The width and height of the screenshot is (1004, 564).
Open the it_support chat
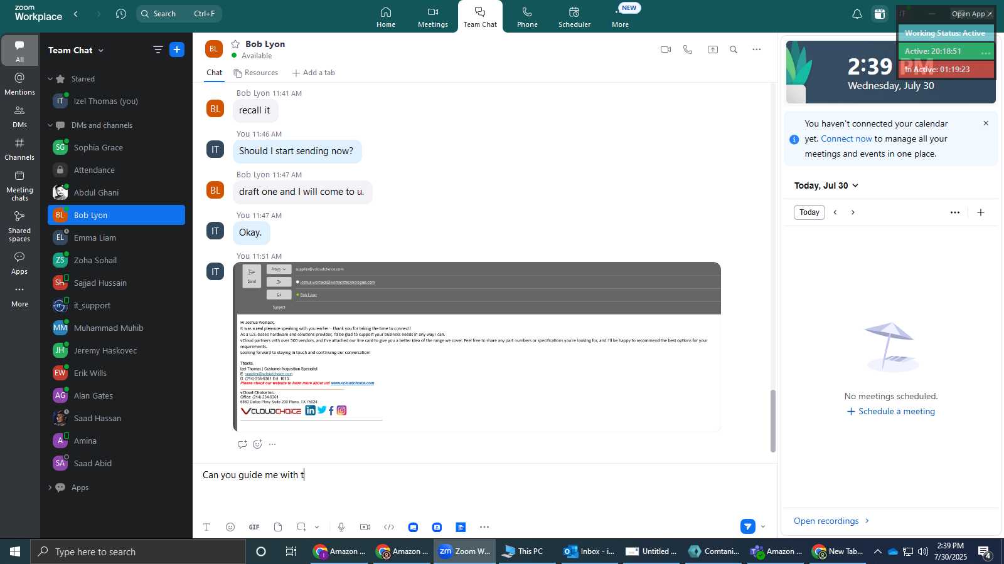pyautogui.click(x=117, y=305)
